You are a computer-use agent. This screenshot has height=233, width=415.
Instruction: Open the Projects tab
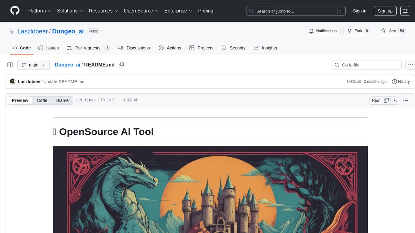[x=201, y=48]
